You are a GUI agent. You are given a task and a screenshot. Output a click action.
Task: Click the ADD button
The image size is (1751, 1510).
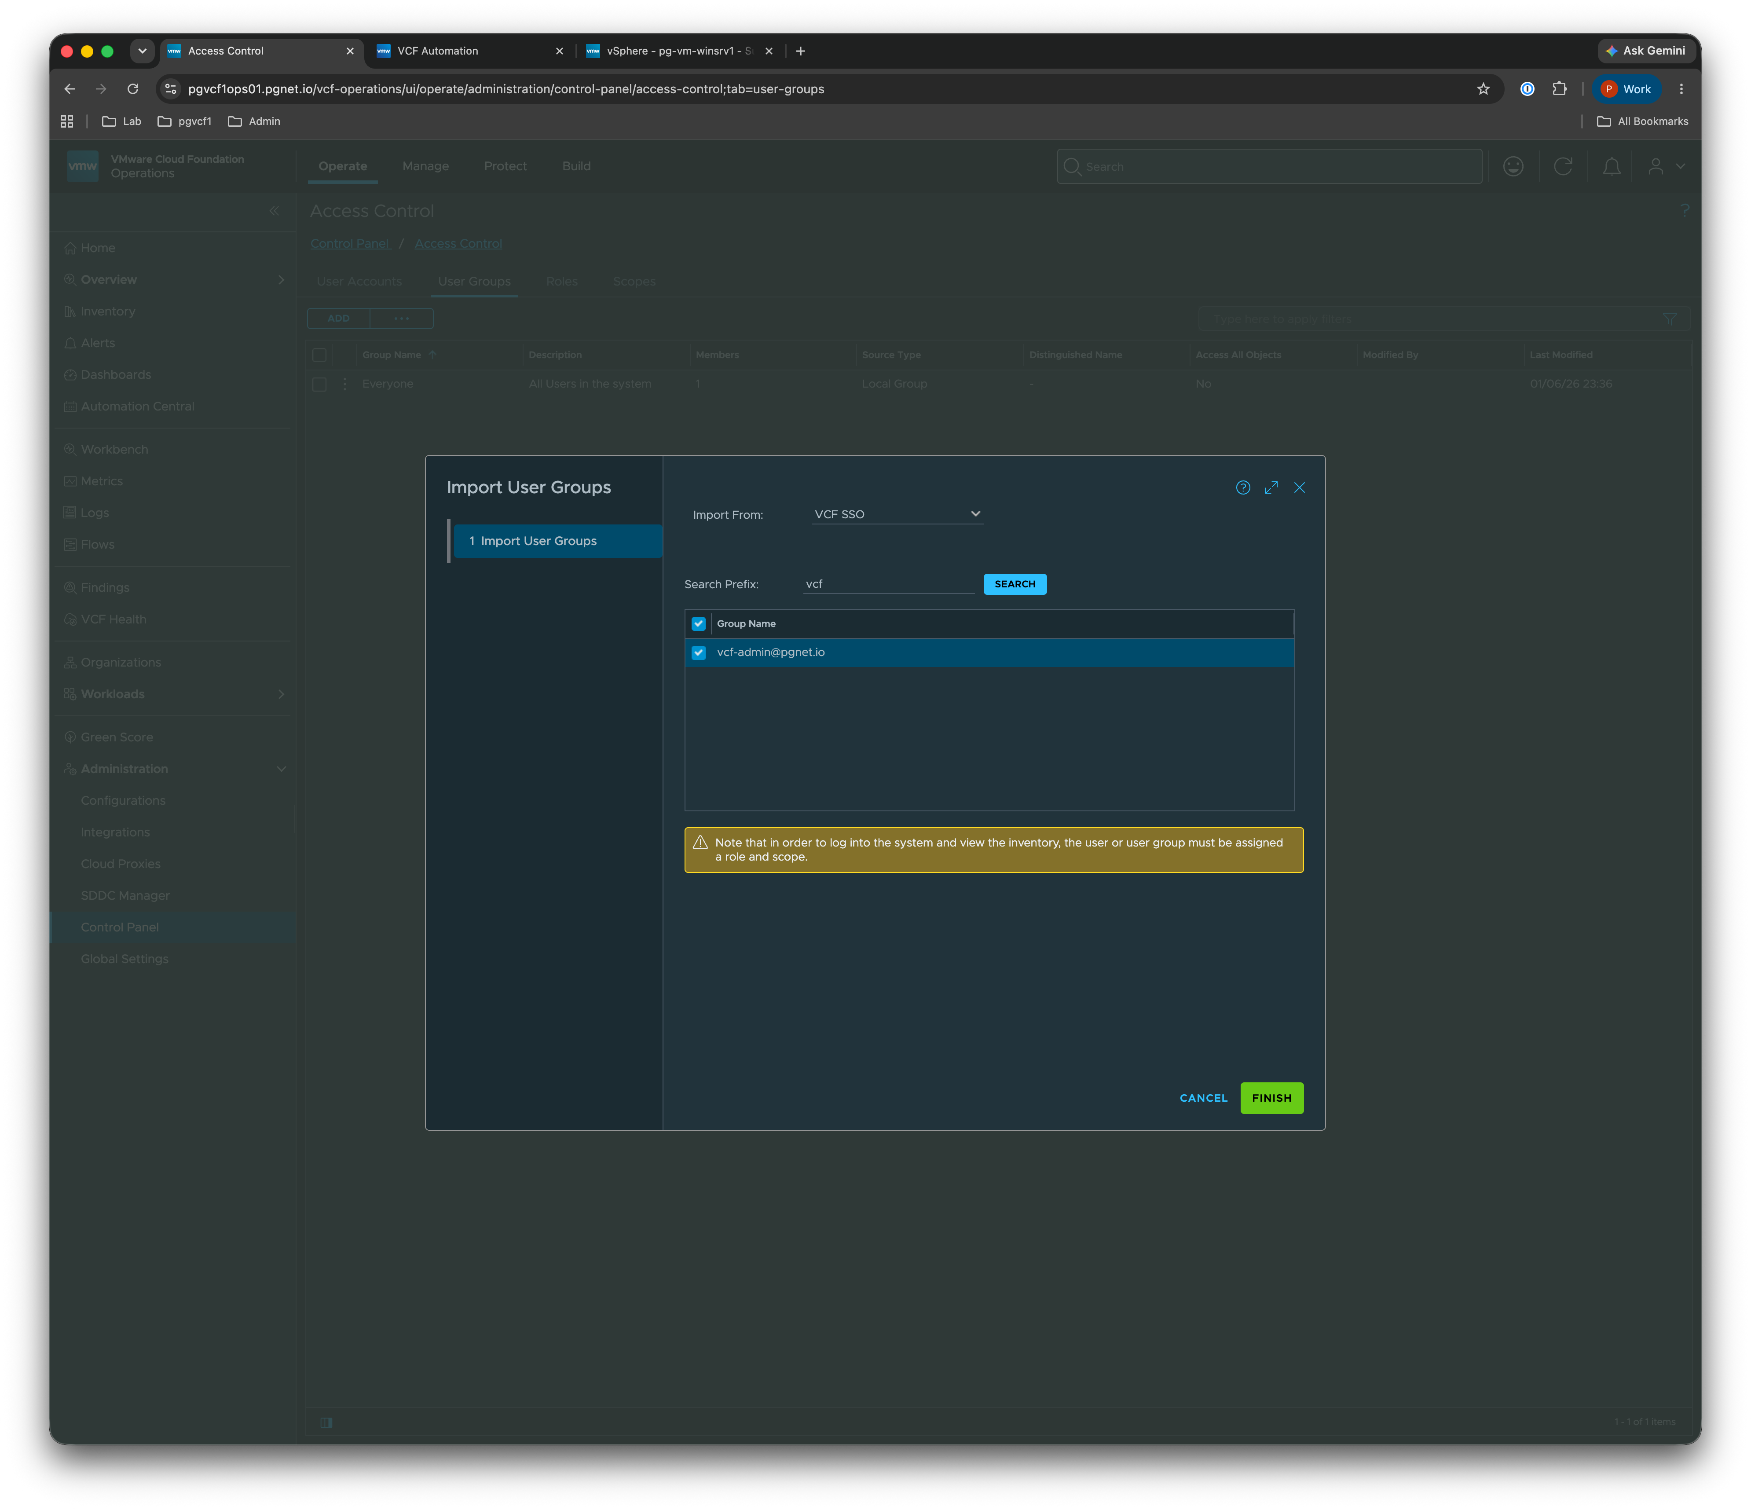tap(338, 319)
